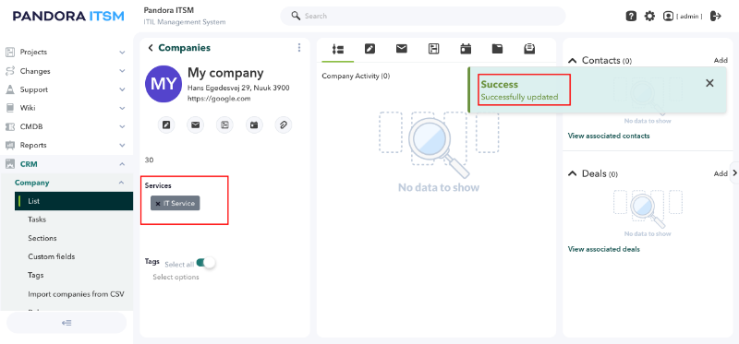The image size is (739, 344).
Task: Click the address Hans Egedesvej 29, Nuuk 3900
Action: [x=238, y=88]
